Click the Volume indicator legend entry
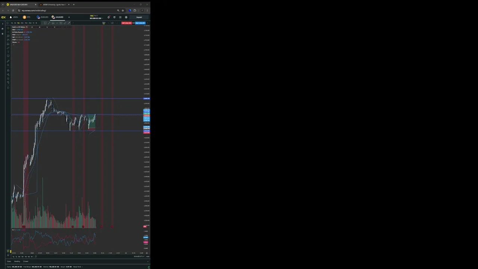The image size is (478, 269). click(16, 42)
